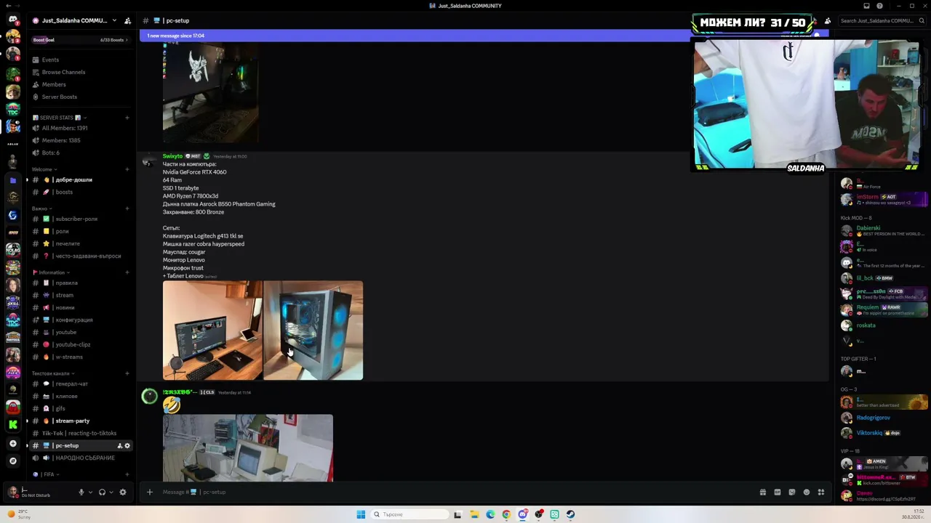This screenshot has width=931, height=523.
Task: Open the stream-party channel
Action: click(x=81, y=421)
